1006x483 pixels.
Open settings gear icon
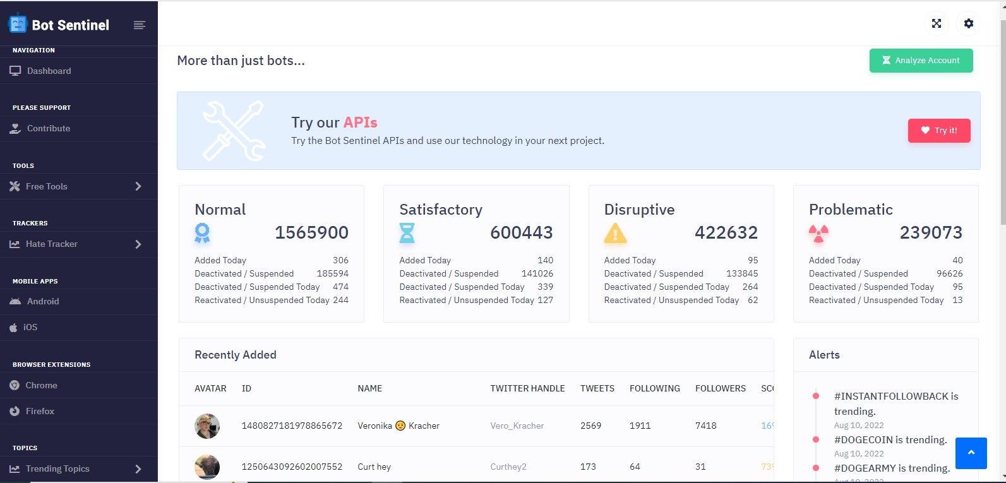coord(969,23)
